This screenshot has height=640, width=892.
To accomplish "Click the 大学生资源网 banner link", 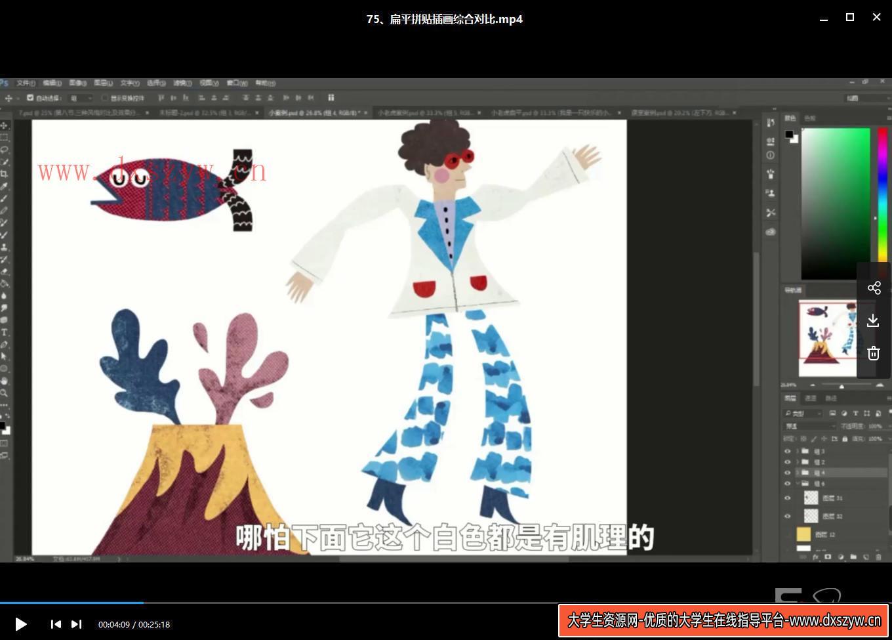I will click(724, 620).
